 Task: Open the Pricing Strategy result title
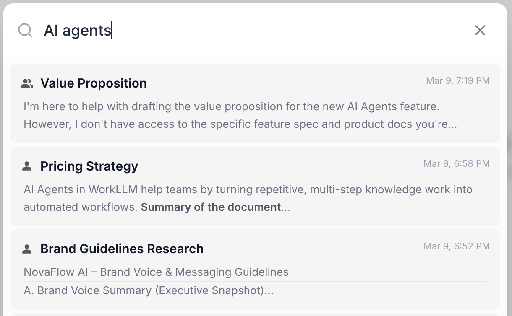89,166
